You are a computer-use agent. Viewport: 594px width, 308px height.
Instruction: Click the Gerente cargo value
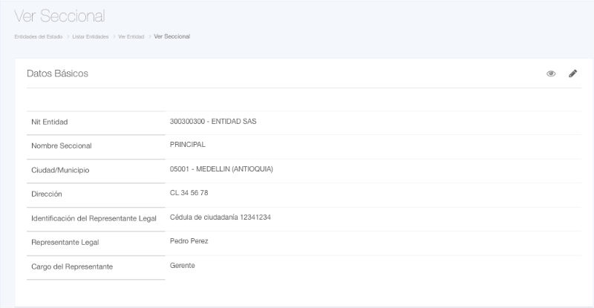(x=182, y=265)
